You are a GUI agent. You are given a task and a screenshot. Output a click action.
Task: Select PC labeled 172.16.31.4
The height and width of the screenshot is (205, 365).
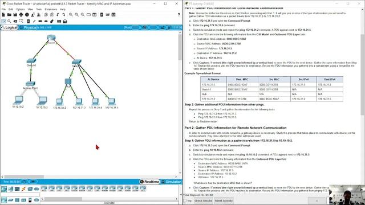pyautogui.click(x=95, y=101)
